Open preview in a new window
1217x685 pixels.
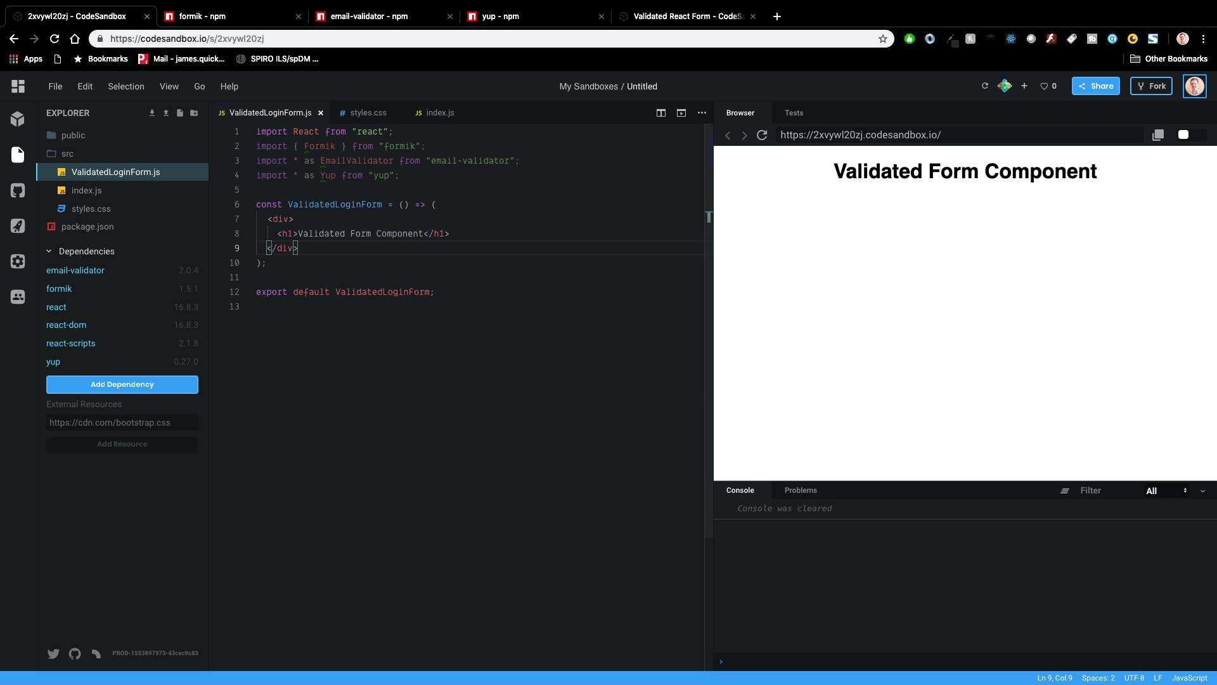tap(1159, 134)
